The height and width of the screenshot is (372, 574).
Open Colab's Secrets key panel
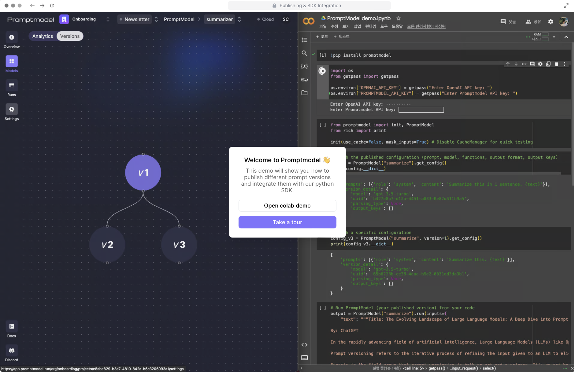tap(304, 79)
